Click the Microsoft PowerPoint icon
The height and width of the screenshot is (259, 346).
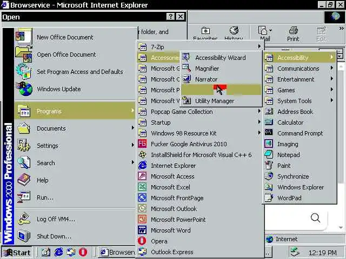point(142,220)
